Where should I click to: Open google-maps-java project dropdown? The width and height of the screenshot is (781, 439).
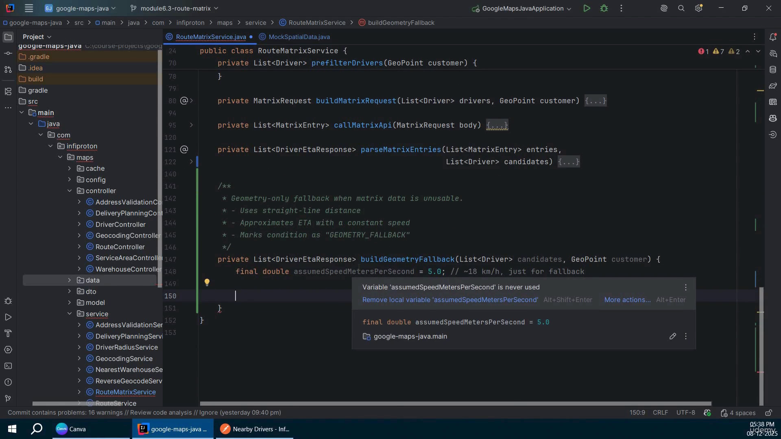click(80, 8)
